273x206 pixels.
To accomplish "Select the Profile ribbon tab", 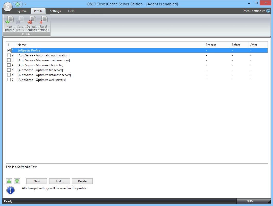I will 38,11.
